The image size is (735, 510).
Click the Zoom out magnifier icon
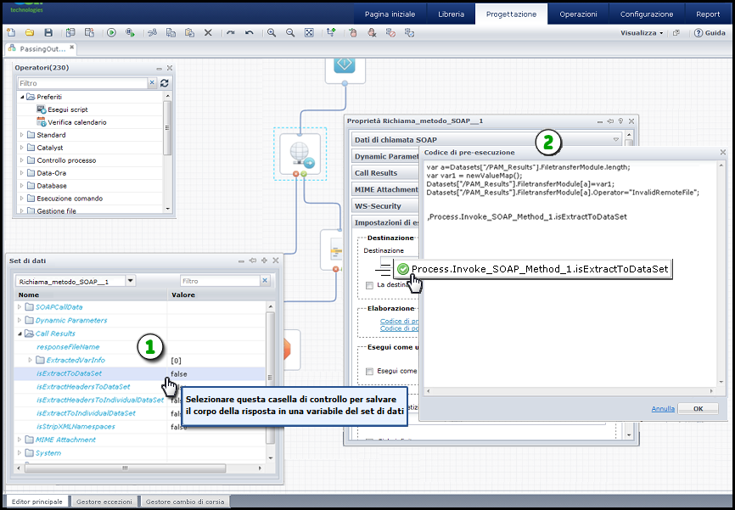tap(290, 32)
